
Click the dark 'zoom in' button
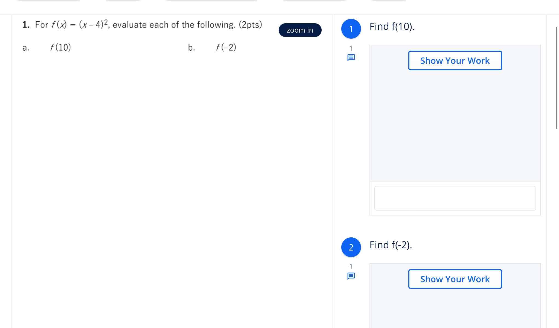[300, 30]
